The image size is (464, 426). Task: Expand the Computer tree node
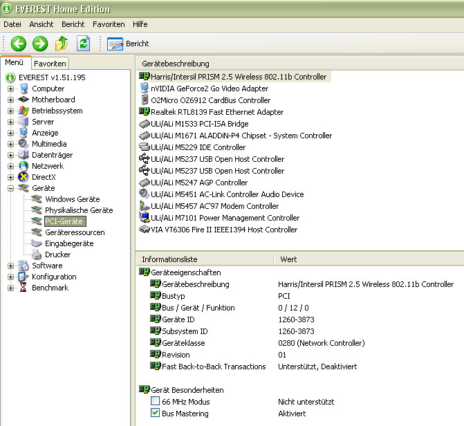(x=10, y=89)
